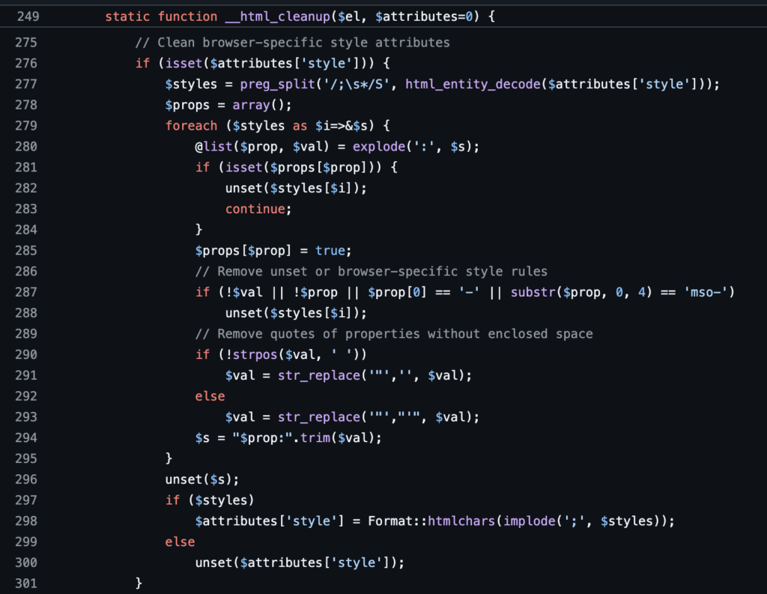Viewport: 767px width, 594px height.
Task: Click the foreach keyword on line 279
Action: [x=191, y=126]
